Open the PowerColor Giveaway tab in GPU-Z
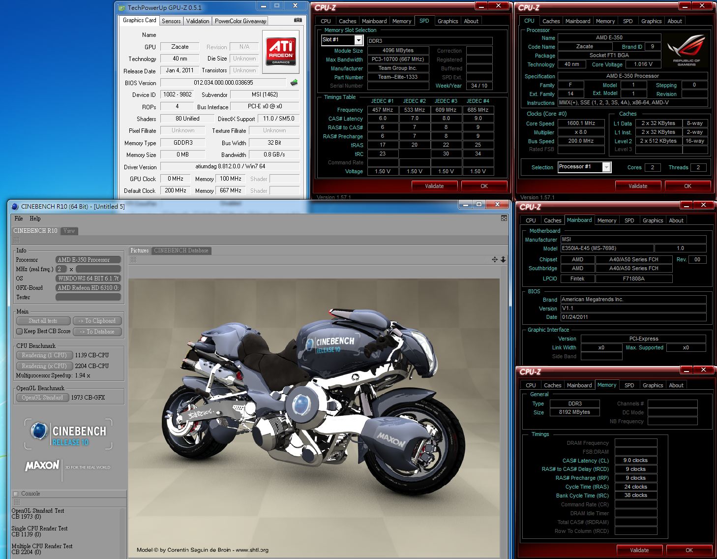 click(240, 21)
